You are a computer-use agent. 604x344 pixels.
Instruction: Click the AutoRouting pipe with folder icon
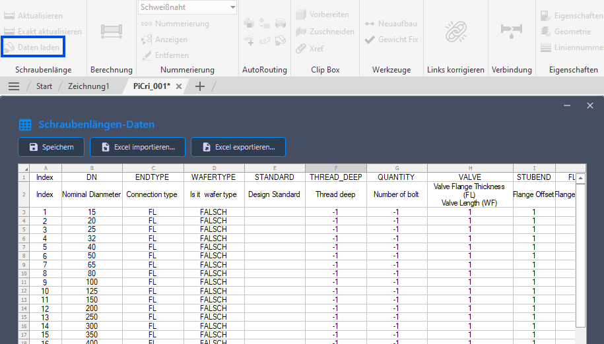tap(281, 40)
